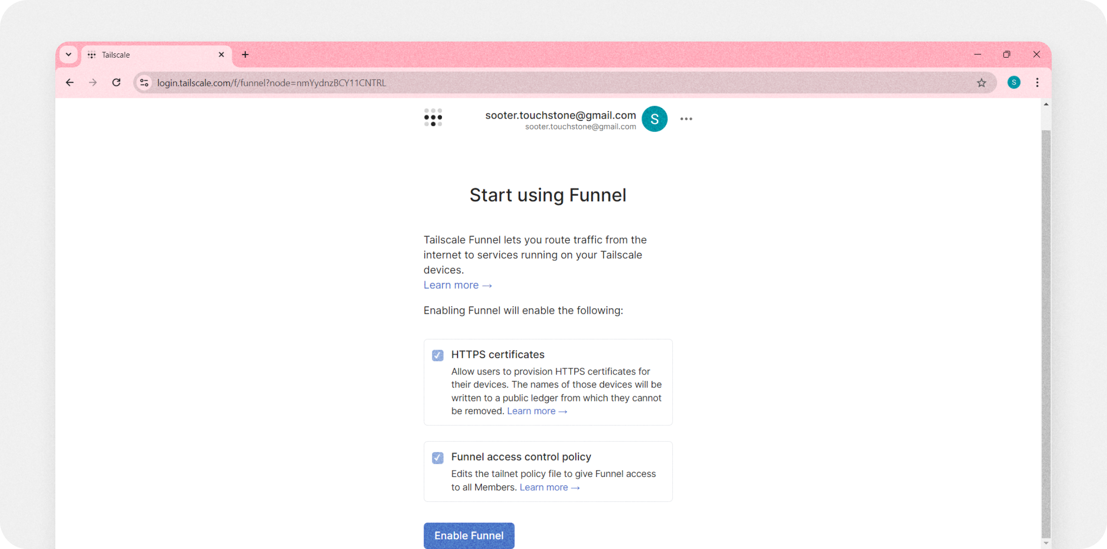
Task: Click the Tailscale nine-dot logo icon
Action: point(433,118)
